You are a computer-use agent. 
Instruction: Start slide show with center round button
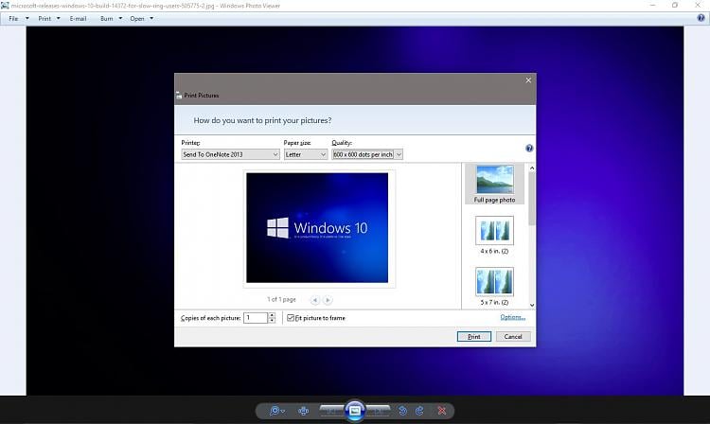(x=355, y=411)
